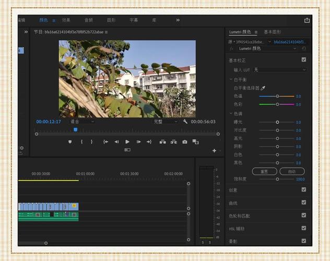Viewport: 330px width, 261px height.
Task: Click the 色温 temperature slider handle
Action: point(277,96)
